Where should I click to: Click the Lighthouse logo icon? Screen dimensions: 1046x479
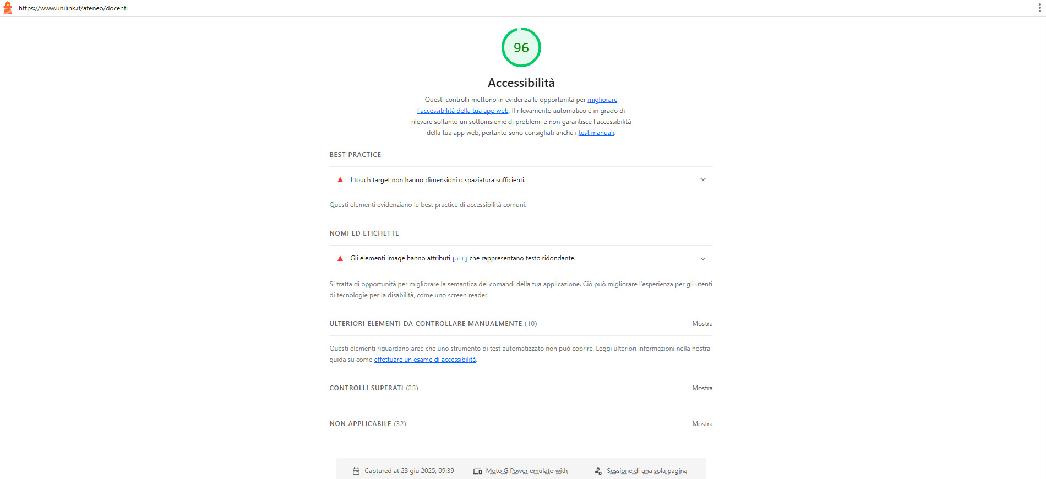point(8,8)
